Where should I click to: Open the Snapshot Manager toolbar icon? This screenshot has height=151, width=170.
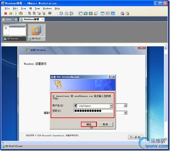coord(72,13)
